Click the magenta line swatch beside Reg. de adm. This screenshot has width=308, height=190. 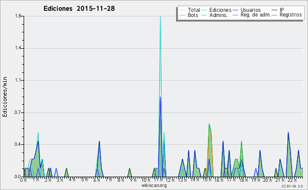(235, 15)
